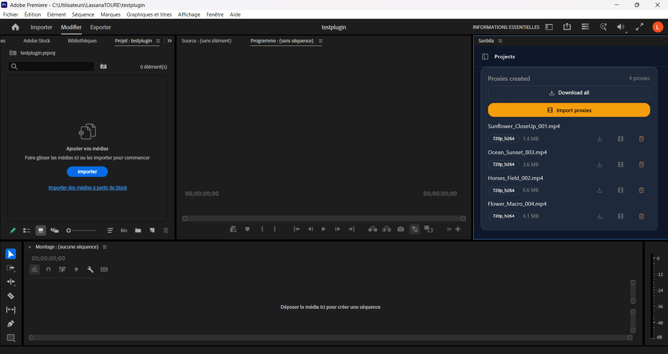
Task: Download the Sunflower_CloseUp_001.mp4 proxy
Action: pyautogui.click(x=600, y=139)
